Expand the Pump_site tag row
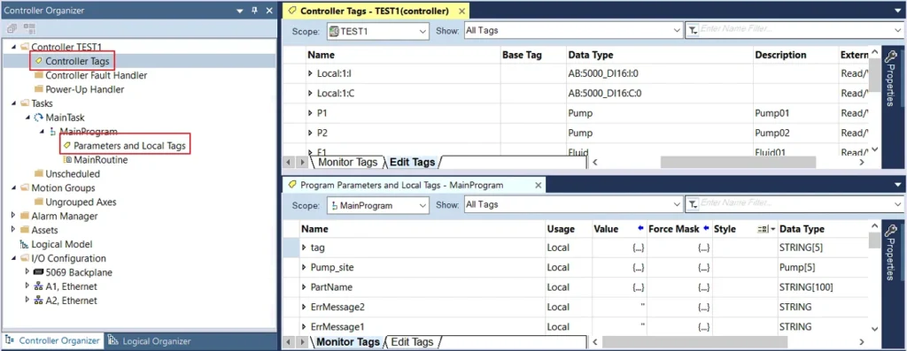The width and height of the screenshot is (907, 351). [x=305, y=267]
